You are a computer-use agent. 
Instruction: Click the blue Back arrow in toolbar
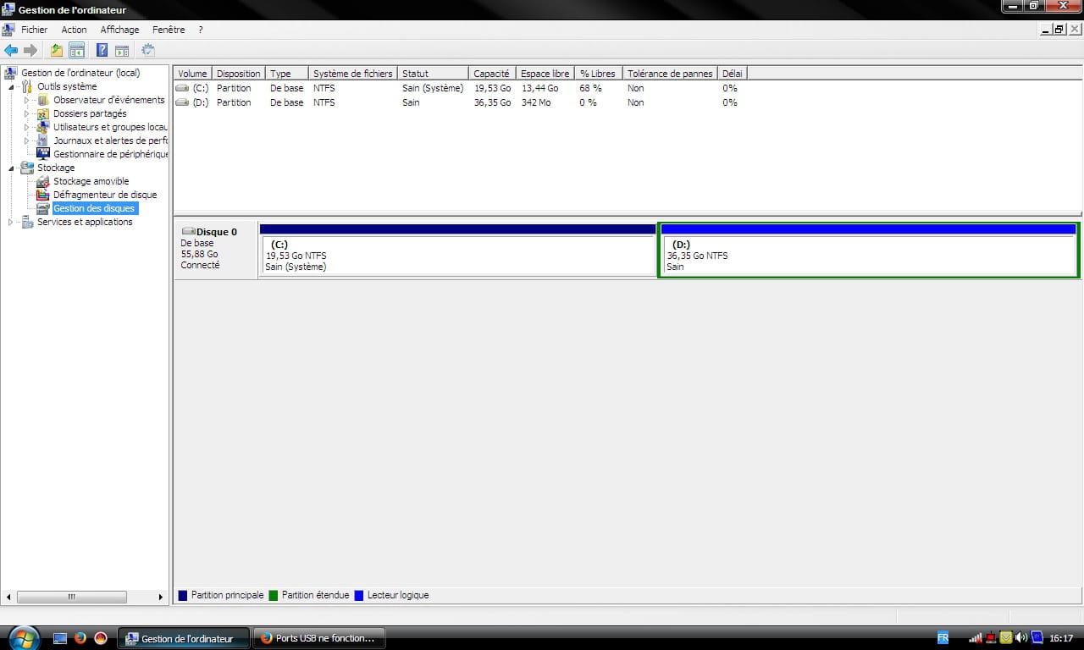[11, 51]
